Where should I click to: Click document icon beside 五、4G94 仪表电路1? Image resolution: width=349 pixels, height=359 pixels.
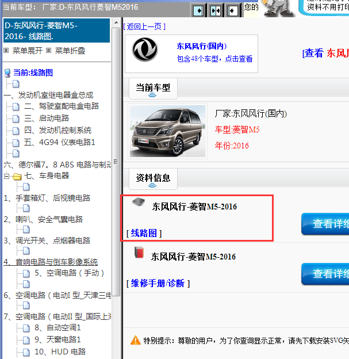click(16, 143)
